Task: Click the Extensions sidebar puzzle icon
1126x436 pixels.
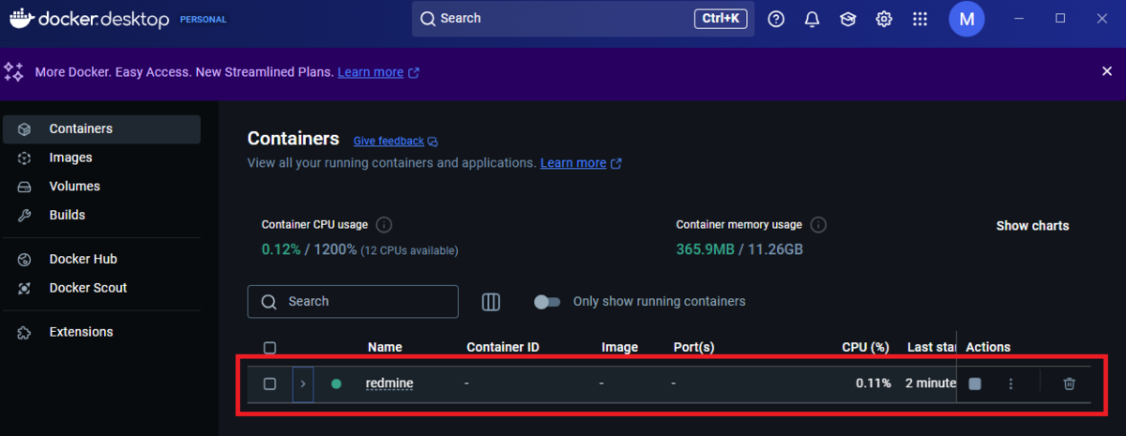Action: [25, 333]
